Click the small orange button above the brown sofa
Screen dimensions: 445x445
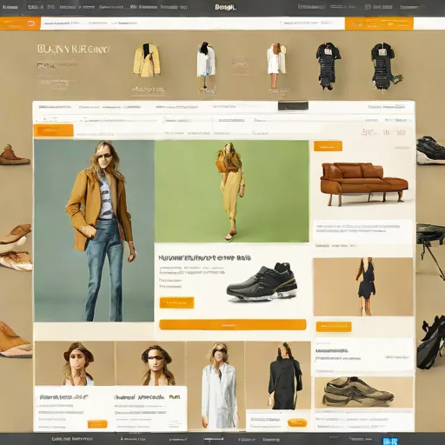[x=328, y=146]
